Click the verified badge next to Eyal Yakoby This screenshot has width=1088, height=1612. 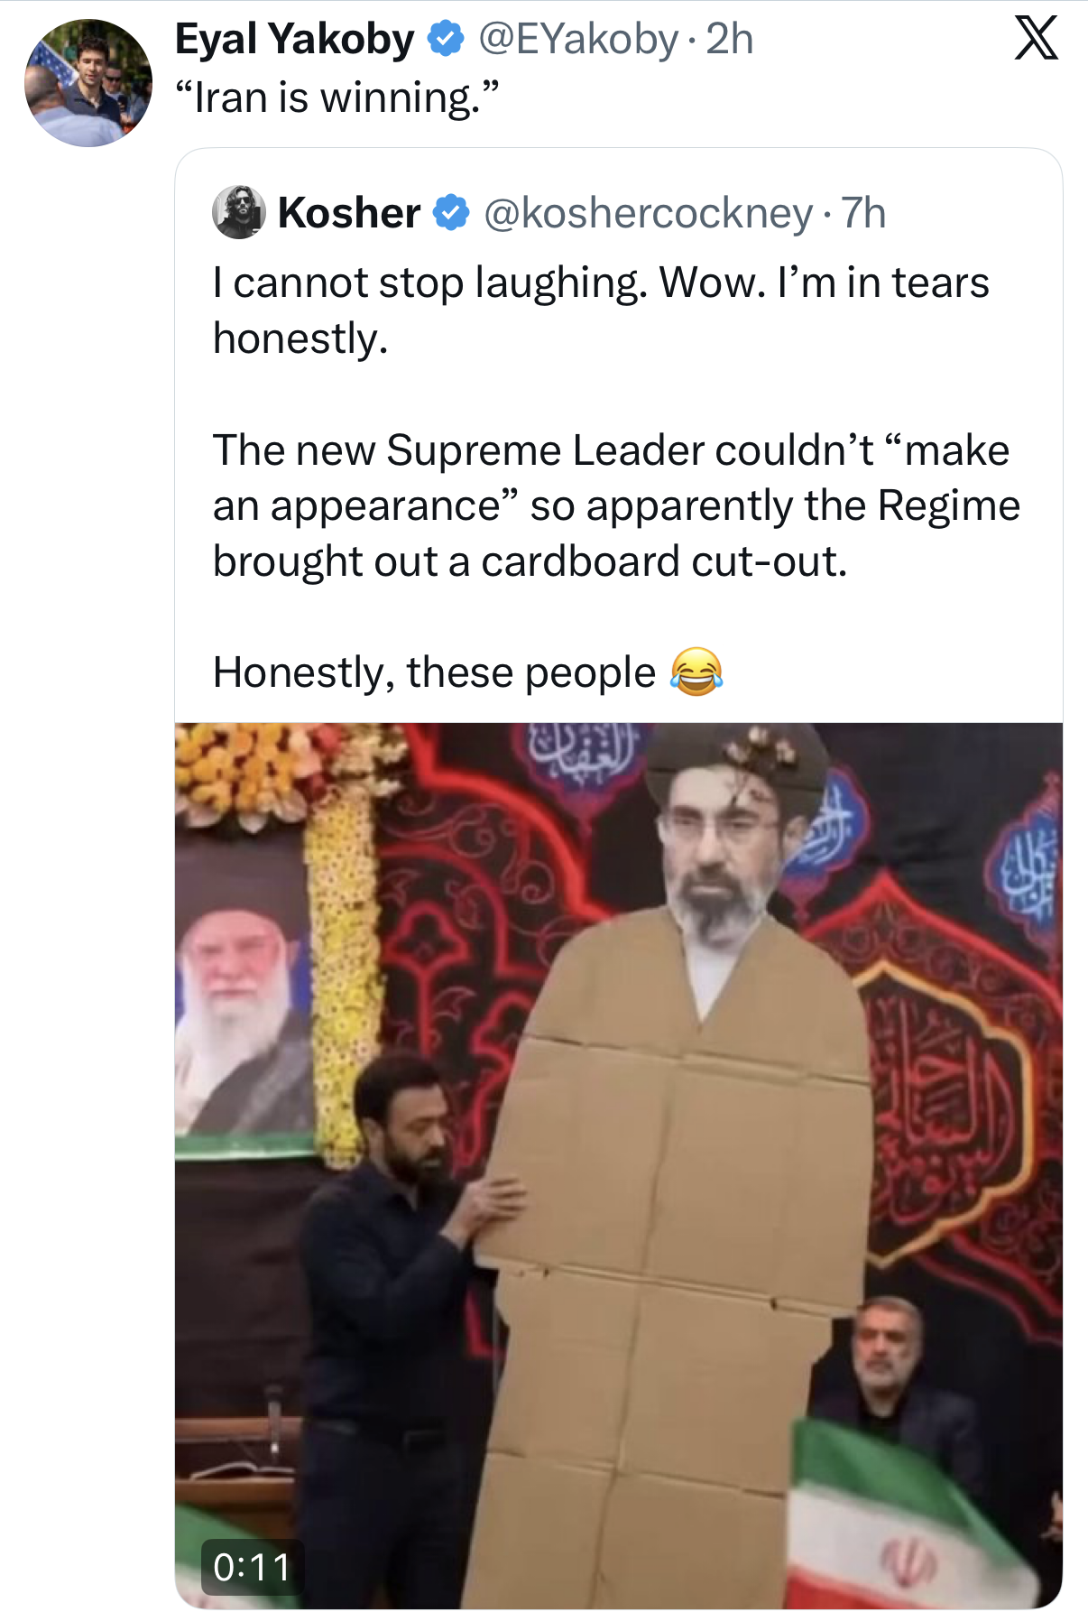tap(445, 39)
